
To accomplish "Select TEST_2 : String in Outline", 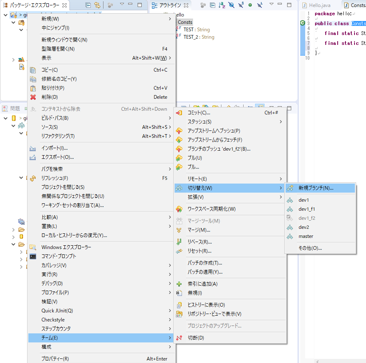I will 199,37.
